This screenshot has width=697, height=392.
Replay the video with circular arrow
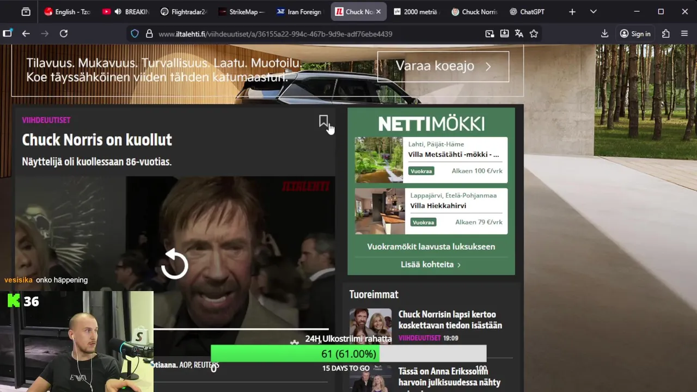(175, 264)
